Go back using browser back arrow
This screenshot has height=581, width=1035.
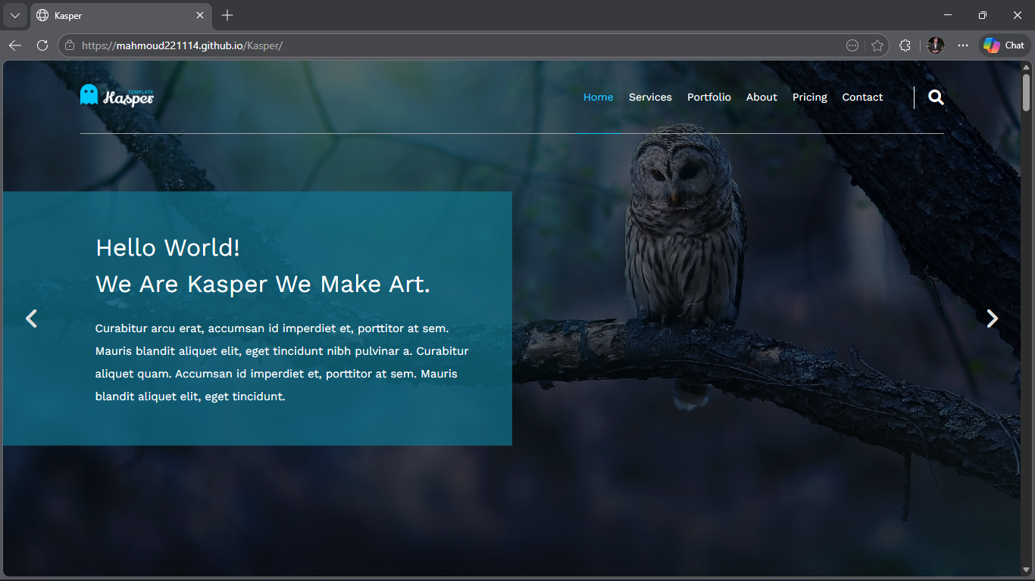[15, 45]
